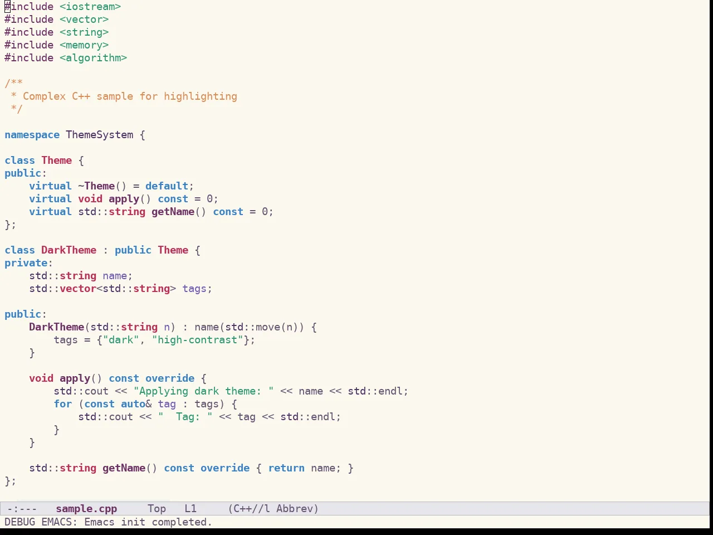Click the 'DarkTheme(std::string n)' constructor name
713x535 pixels.
[57, 327]
